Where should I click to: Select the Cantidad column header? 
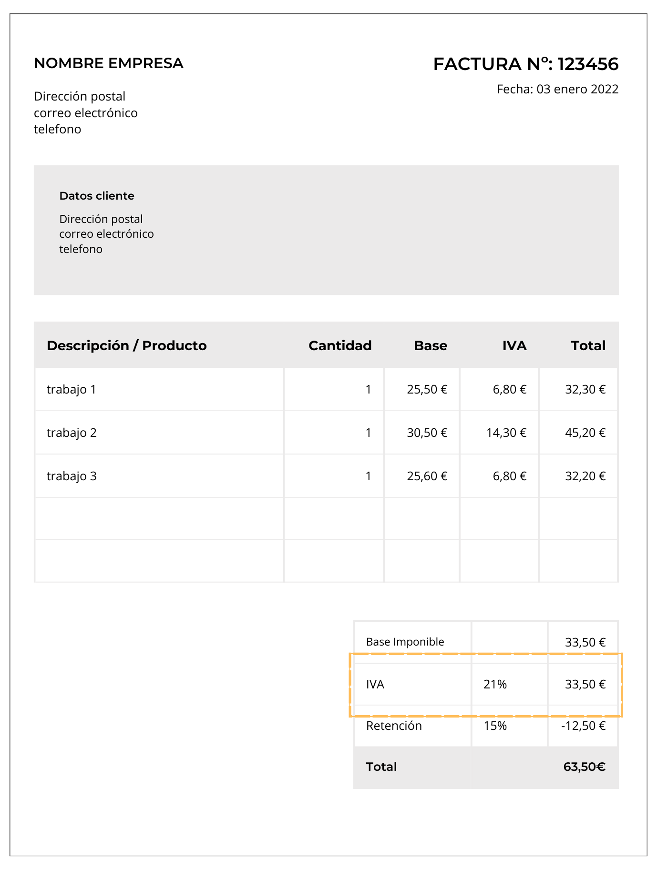[x=339, y=345]
